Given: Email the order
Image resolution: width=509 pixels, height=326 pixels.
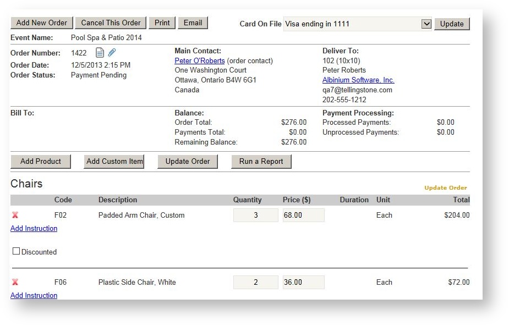Looking at the screenshot, I should 193,23.
